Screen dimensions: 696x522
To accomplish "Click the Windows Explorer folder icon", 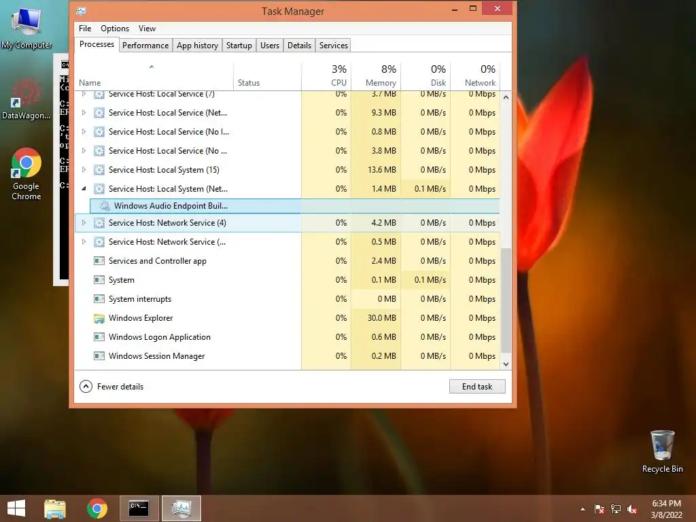I will (x=99, y=318).
